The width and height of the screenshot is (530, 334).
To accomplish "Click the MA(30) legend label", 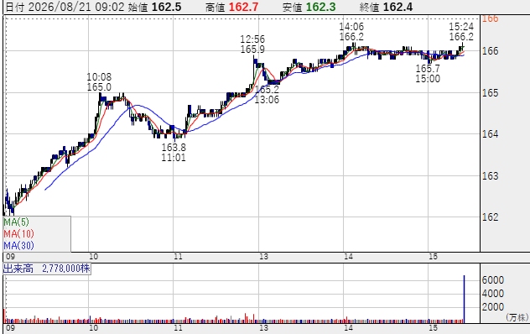I will coord(19,245).
